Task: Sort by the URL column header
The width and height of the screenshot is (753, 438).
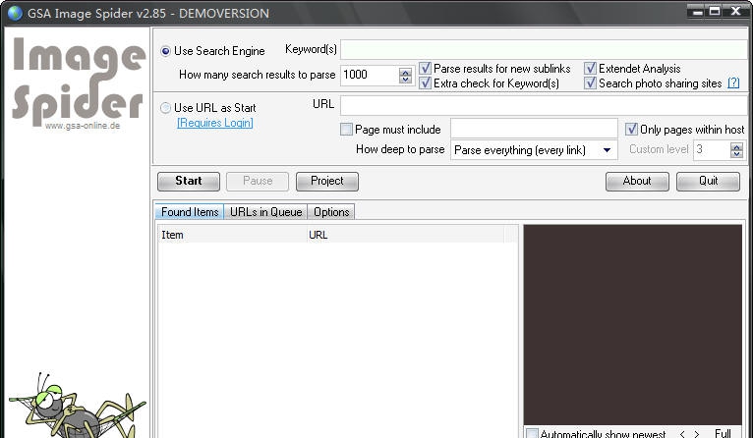Action: pos(405,235)
